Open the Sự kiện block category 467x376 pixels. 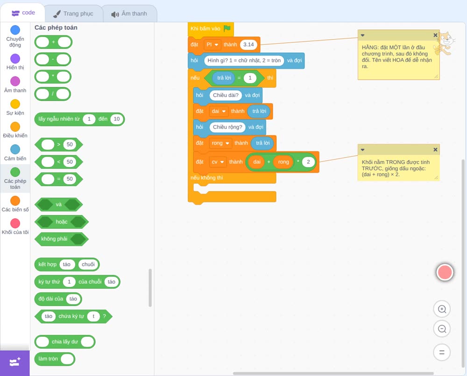pos(15,107)
